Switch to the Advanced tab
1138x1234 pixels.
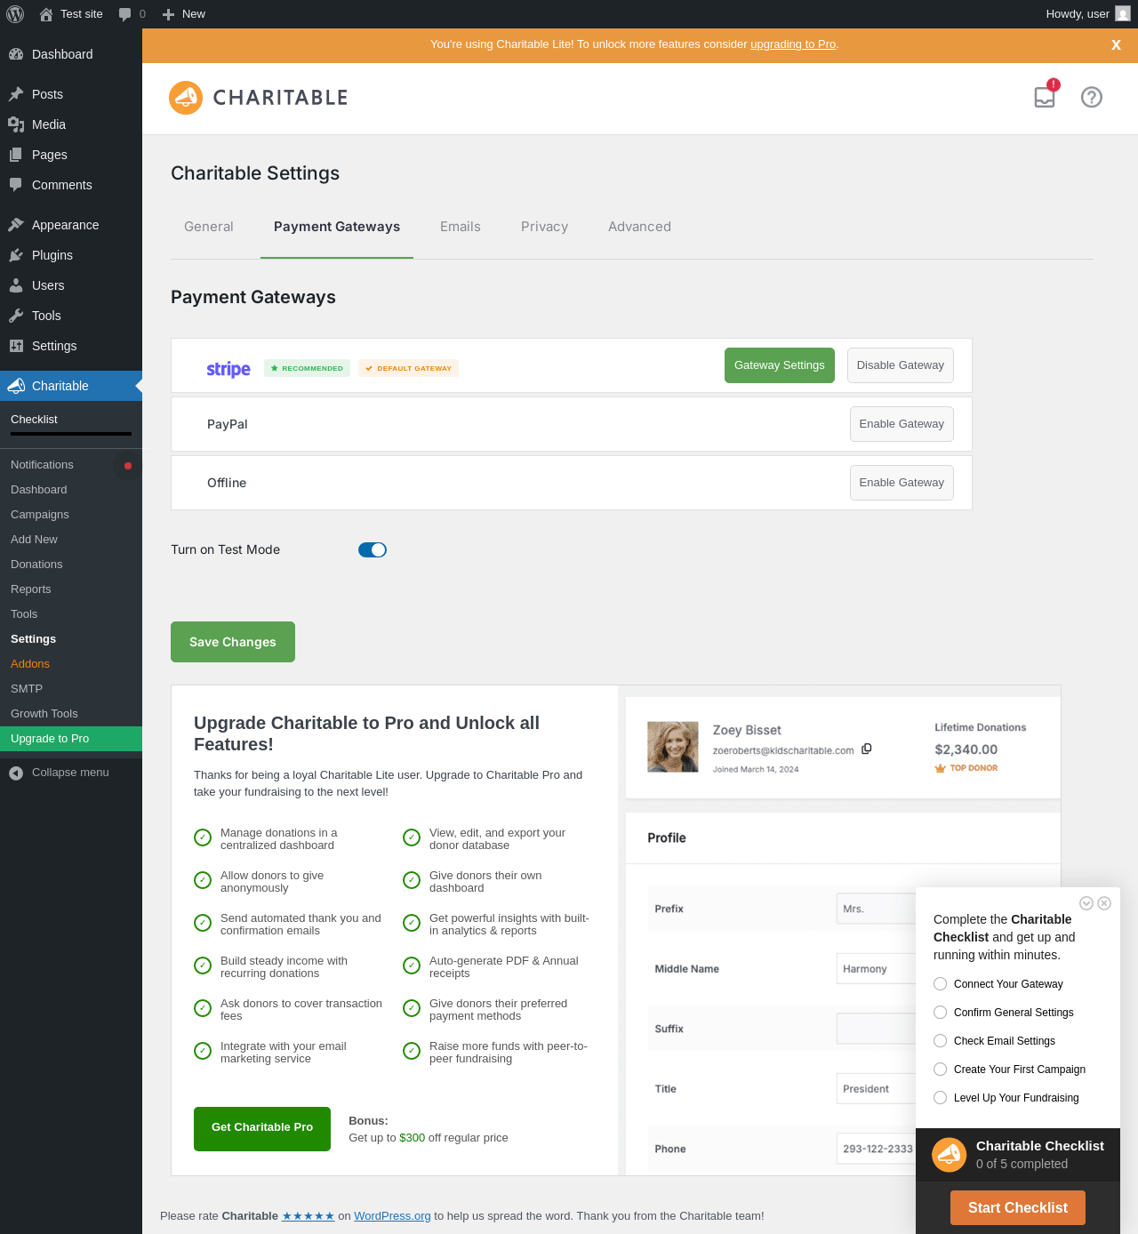point(639,227)
